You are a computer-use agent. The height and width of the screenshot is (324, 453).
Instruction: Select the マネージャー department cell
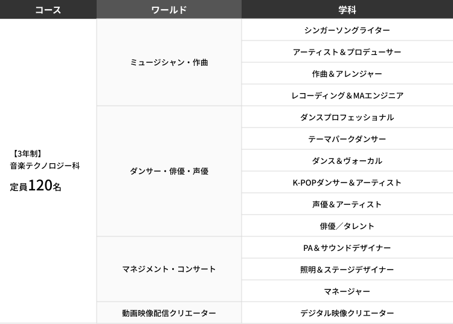(347, 291)
